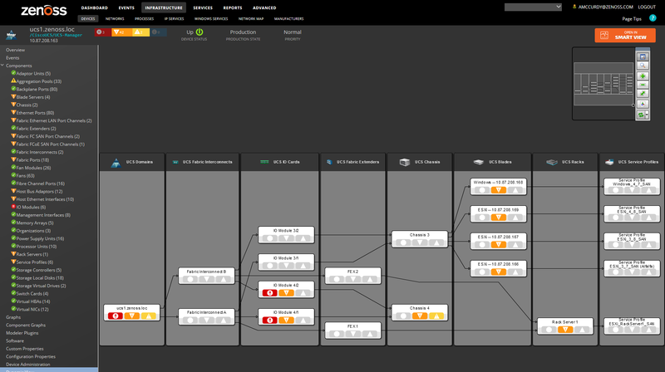Screen dimensions: 665x372
Task: Click UCS Blades column header icon
Action: [x=479, y=162]
